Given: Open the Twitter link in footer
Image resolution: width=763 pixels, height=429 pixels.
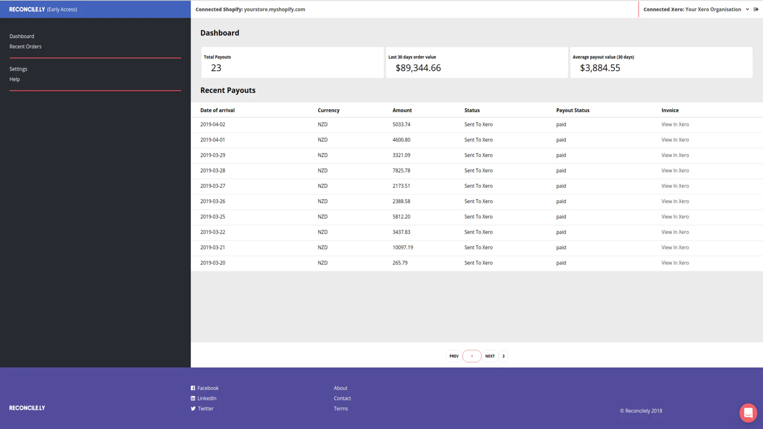Looking at the screenshot, I should [x=202, y=409].
